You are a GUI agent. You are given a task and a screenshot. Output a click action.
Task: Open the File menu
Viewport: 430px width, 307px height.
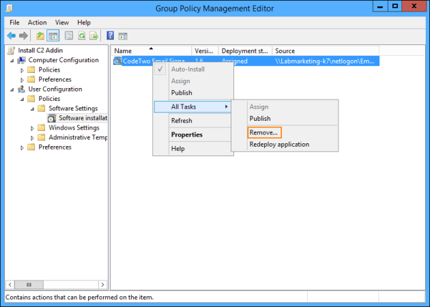pyautogui.click(x=14, y=23)
